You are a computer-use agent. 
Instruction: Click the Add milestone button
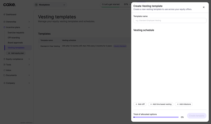(x=184, y=104)
